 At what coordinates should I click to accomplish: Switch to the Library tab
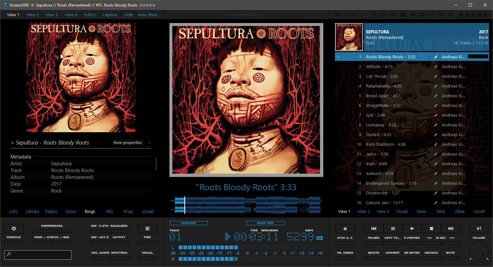[x=33, y=212]
